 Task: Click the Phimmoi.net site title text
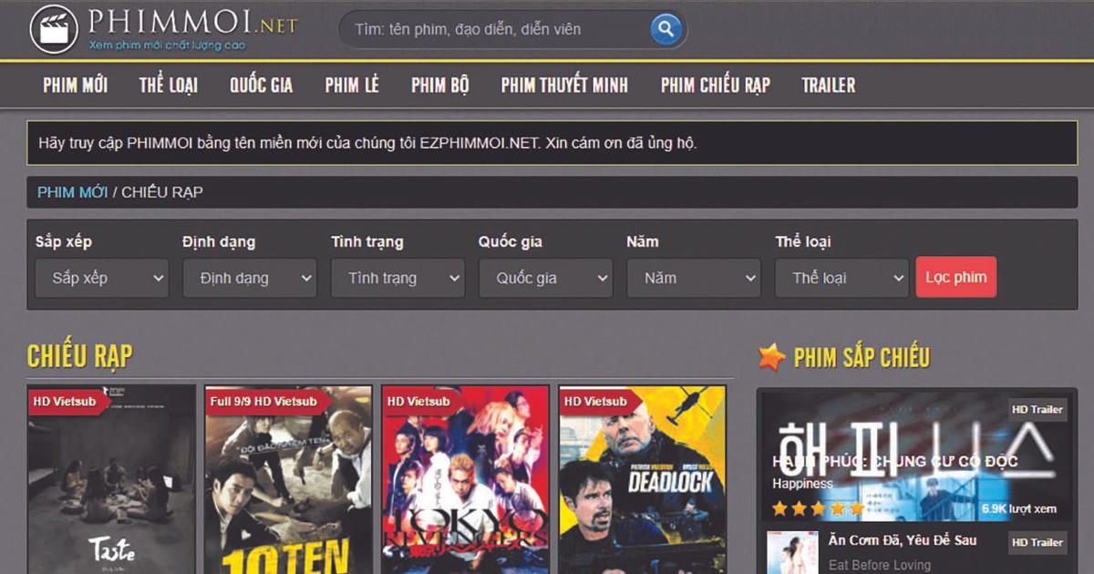coord(194,22)
